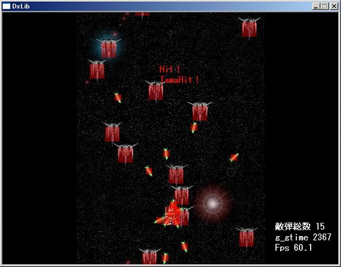Click the enemy ship beside the g_gtime readout

tap(246, 238)
